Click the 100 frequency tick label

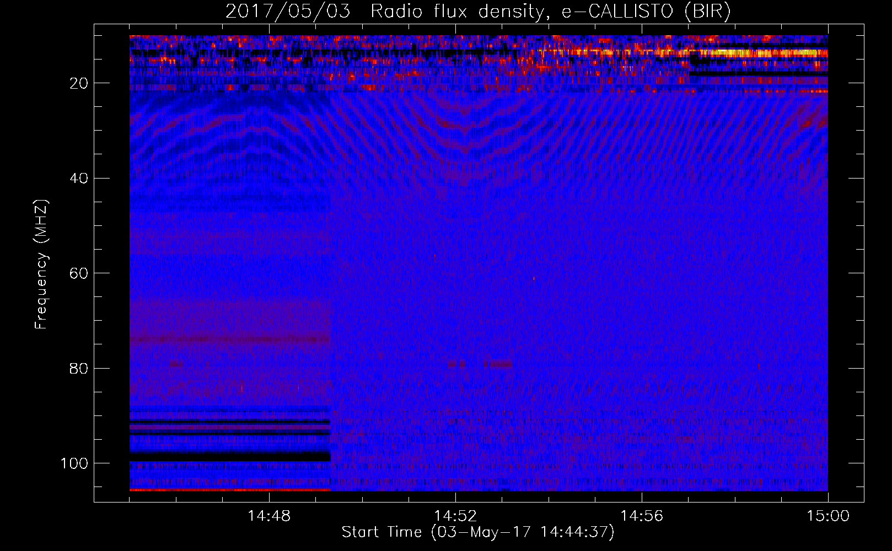pyautogui.click(x=75, y=463)
